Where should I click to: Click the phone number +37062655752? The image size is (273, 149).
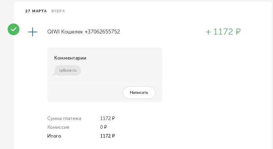point(102,32)
